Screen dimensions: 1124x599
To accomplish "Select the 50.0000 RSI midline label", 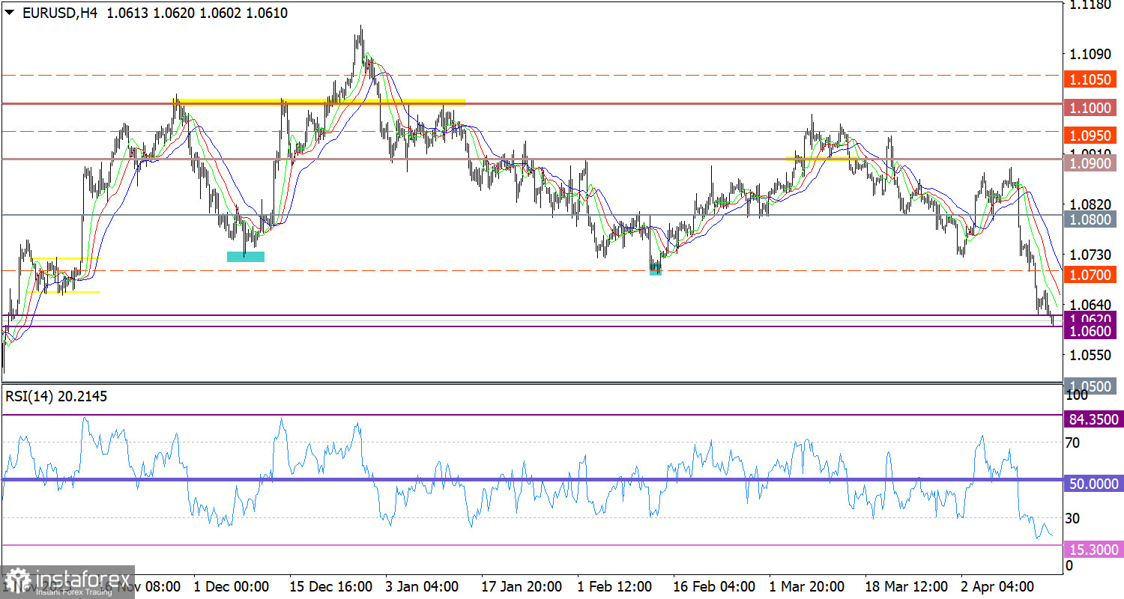I will [1093, 484].
